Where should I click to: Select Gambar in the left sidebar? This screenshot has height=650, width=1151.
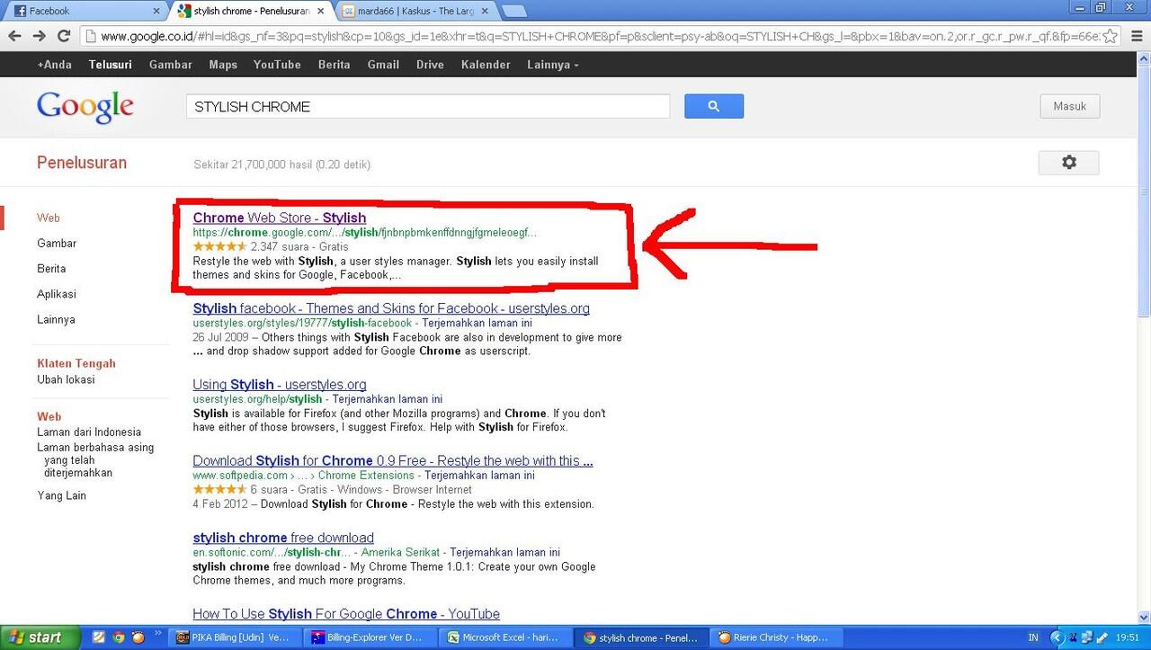pyautogui.click(x=57, y=244)
